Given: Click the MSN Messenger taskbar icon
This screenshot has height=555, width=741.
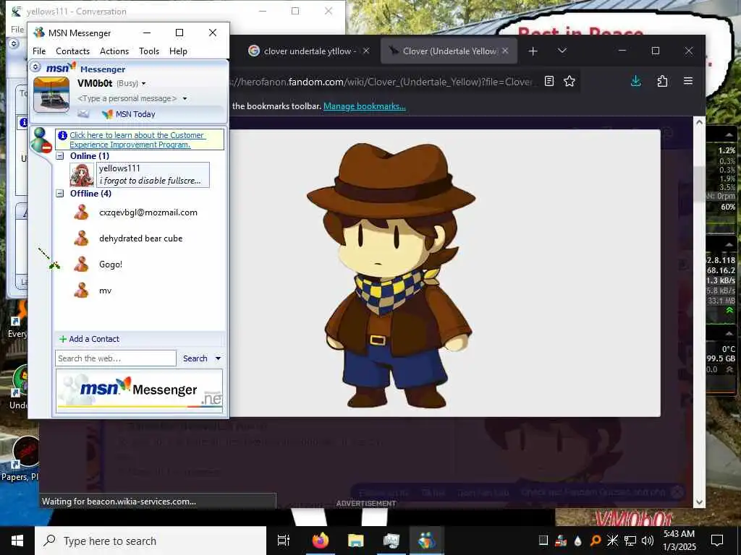Looking at the screenshot, I should click(427, 541).
